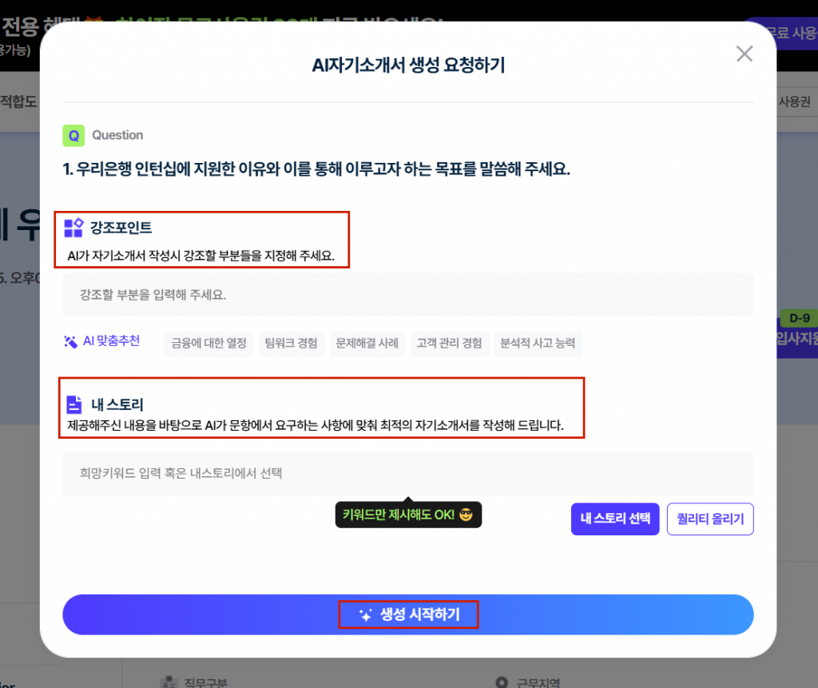Select the 팀워크 경험 suggestion chip
Screen dimensions: 818x688
coord(291,344)
